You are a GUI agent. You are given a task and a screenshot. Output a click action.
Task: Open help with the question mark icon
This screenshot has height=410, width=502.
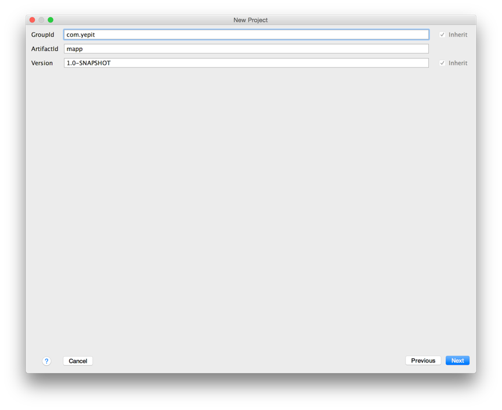tap(46, 361)
